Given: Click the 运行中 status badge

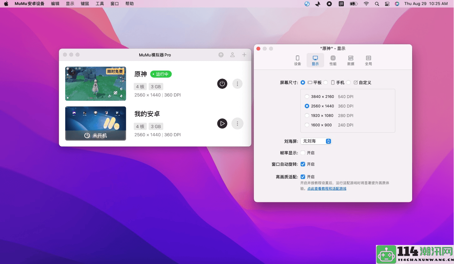Looking at the screenshot, I should [x=161, y=74].
